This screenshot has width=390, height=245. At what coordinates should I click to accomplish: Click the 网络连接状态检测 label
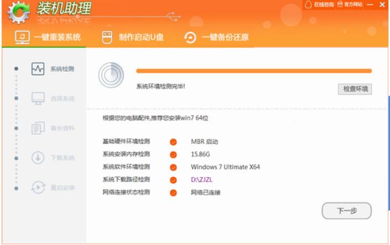pos(126,192)
